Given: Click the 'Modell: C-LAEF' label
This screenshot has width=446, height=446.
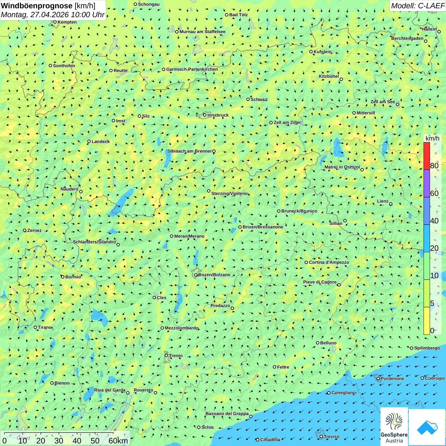Looking at the screenshot, I should [418, 6].
